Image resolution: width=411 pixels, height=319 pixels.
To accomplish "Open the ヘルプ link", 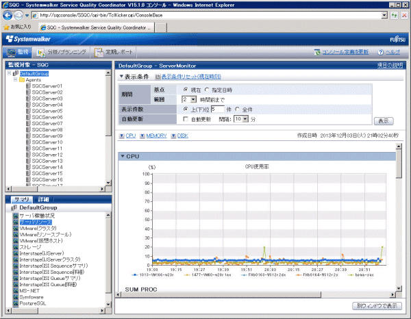I will click(393, 52).
